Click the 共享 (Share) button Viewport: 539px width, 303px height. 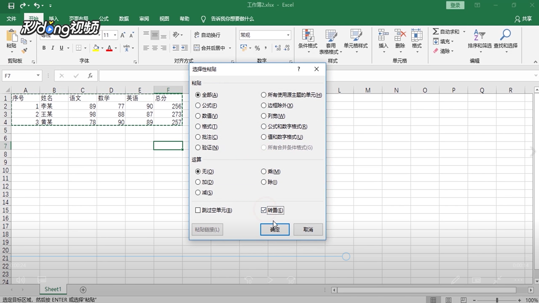click(523, 19)
